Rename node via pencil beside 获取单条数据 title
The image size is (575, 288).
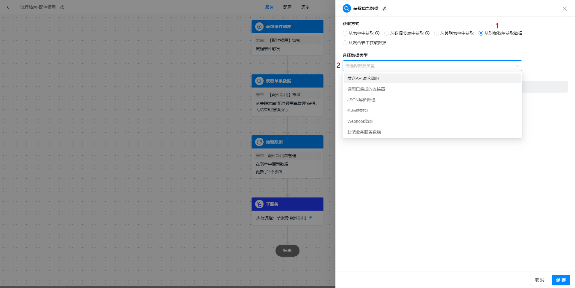[385, 8]
